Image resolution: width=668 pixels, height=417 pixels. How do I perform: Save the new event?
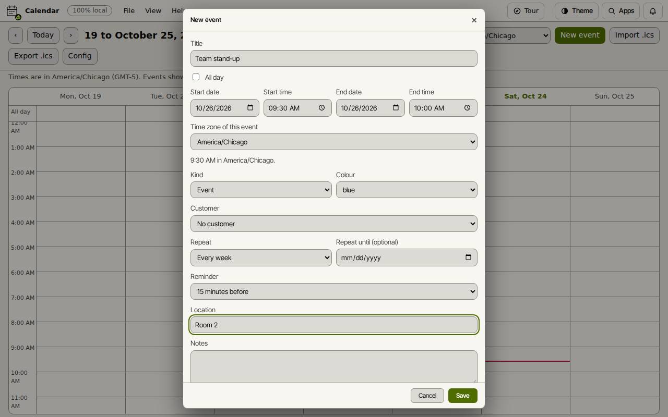click(x=462, y=396)
